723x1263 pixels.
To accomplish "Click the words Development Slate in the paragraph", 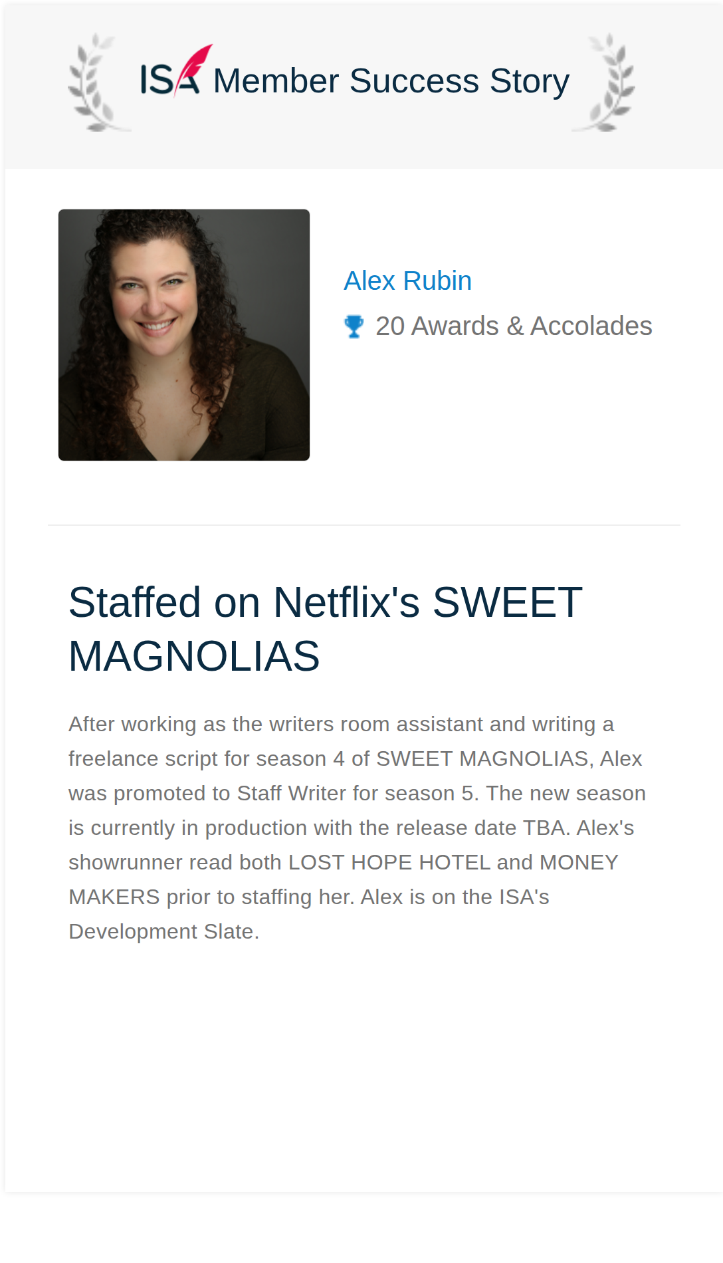I will pyautogui.click(x=161, y=931).
